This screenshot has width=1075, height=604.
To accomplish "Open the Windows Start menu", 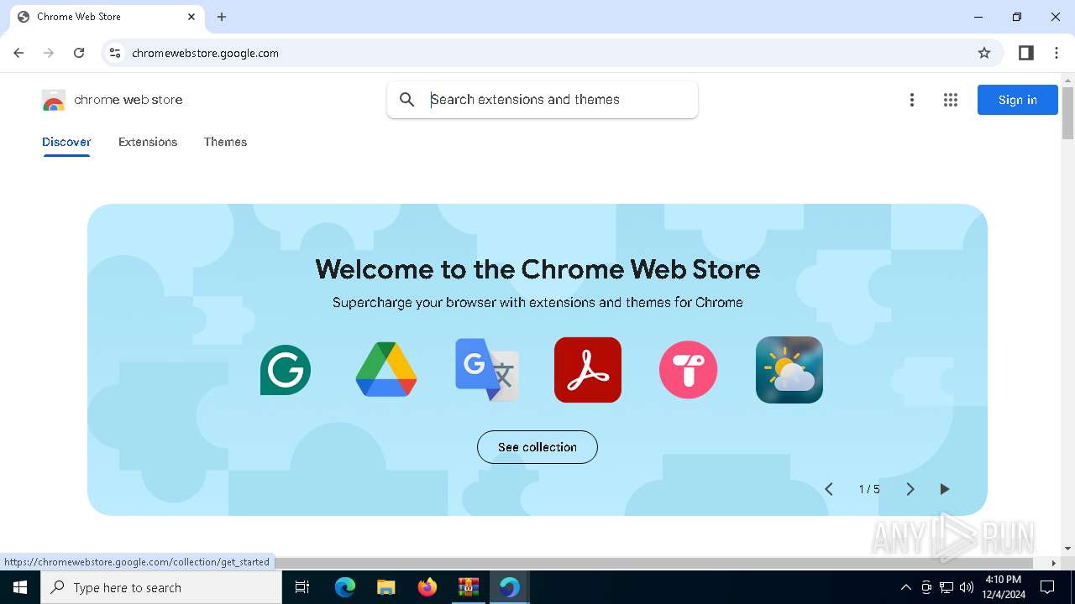I will (20, 587).
